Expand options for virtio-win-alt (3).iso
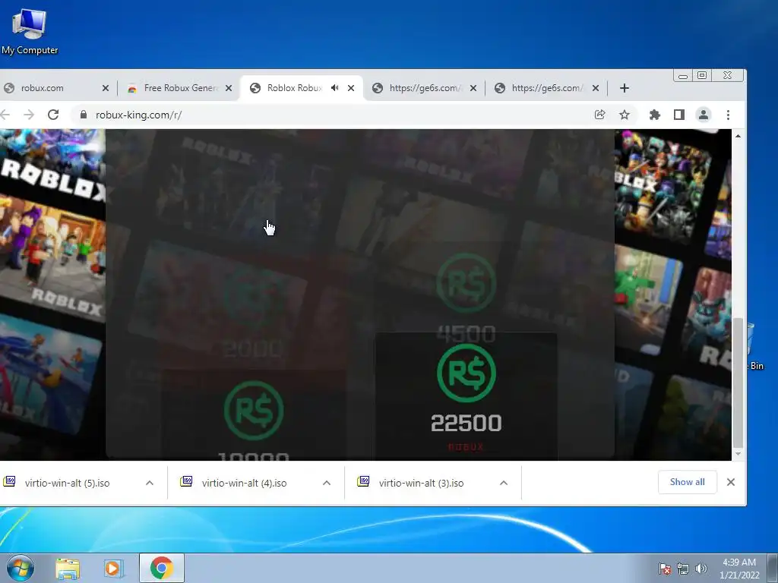This screenshot has height=583, width=778. click(504, 483)
